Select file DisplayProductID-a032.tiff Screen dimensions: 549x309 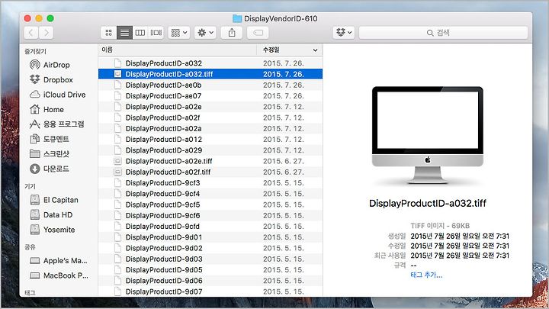(210, 74)
